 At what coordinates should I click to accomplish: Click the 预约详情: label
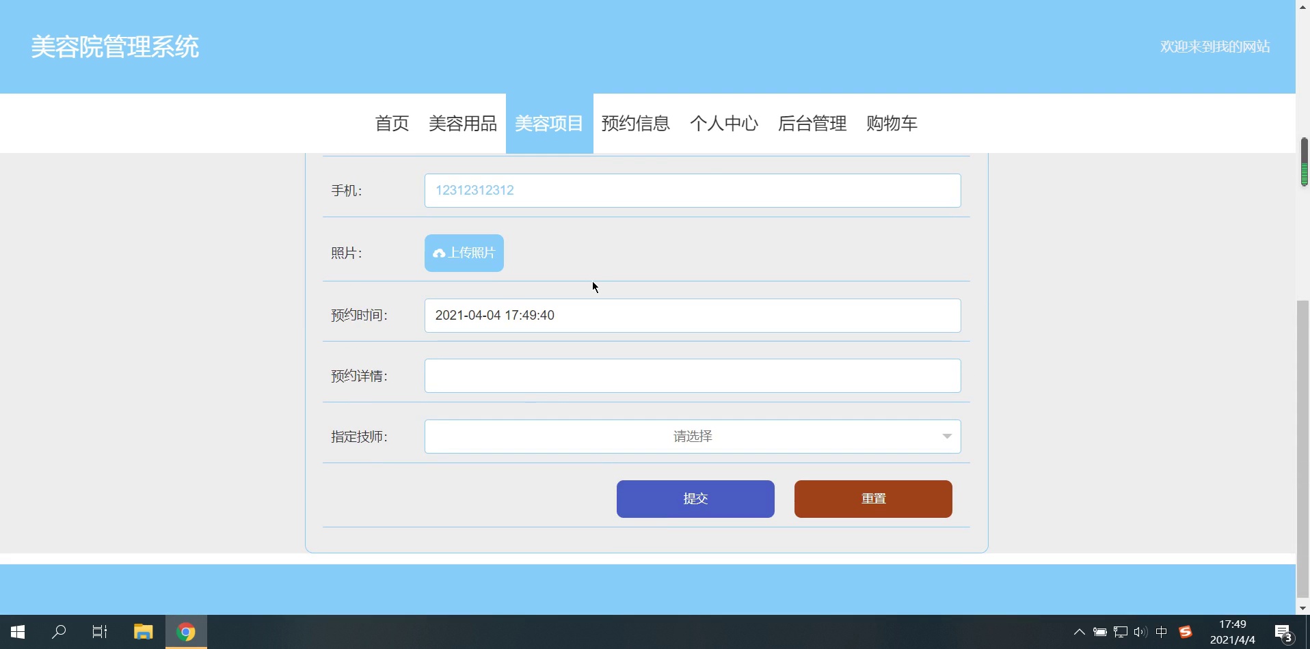(359, 376)
